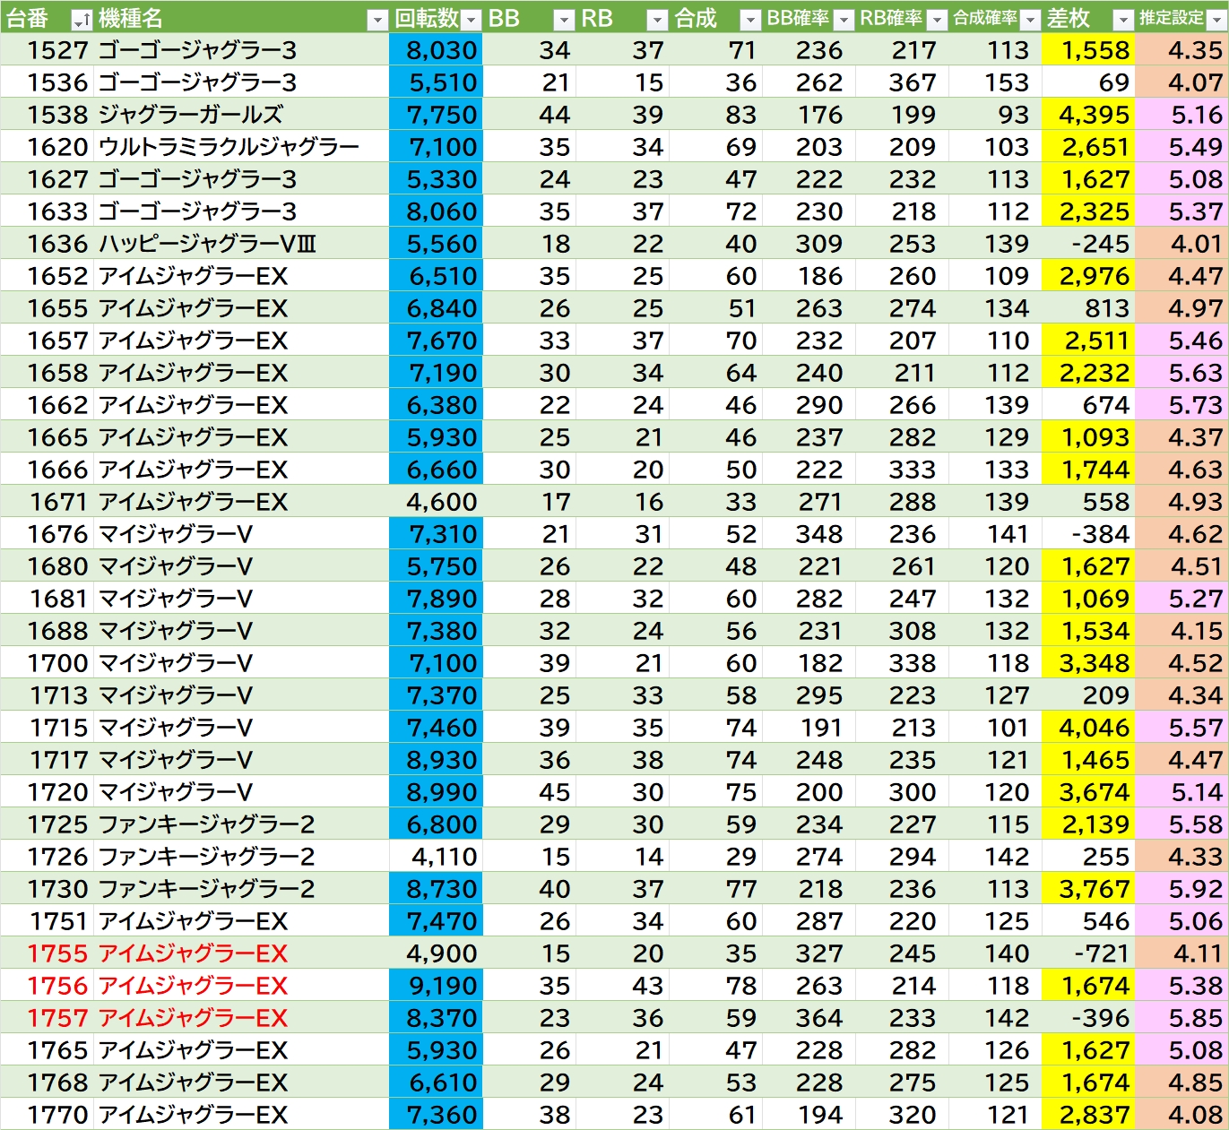Select the 4,110 spin count cell

(436, 857)
